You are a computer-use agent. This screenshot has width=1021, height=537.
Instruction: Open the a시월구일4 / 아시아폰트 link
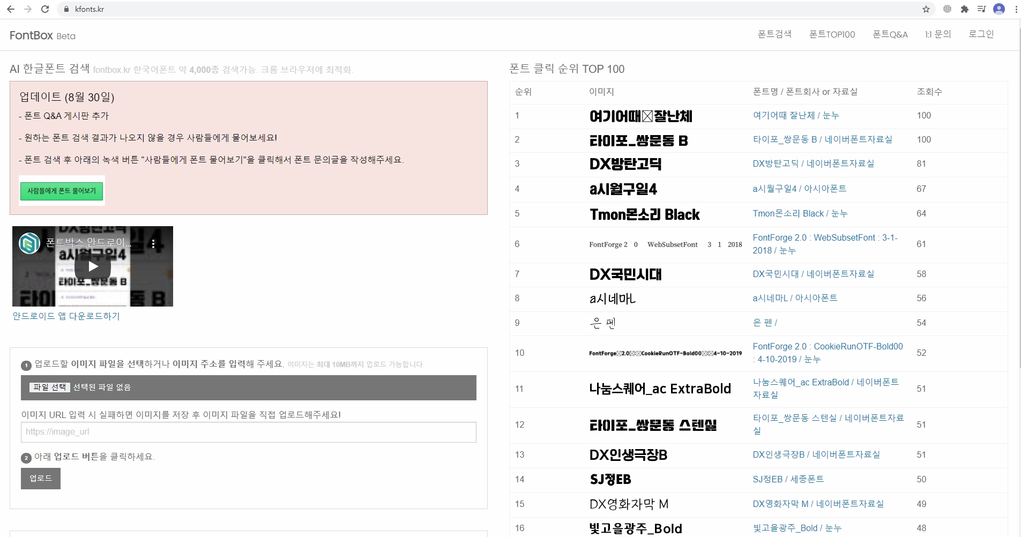pos(799,189)
